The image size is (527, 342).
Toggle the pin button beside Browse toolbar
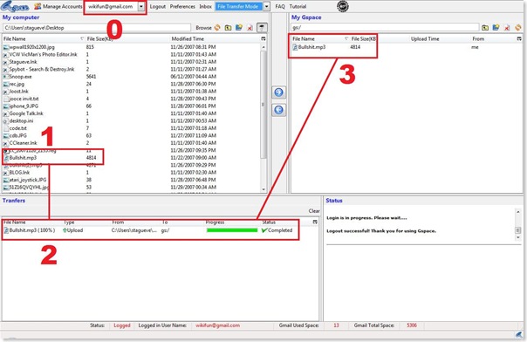[262, 28]
